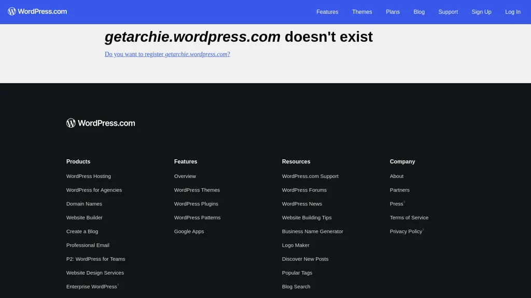Viewport: 531px width, 298px height.
Task: View the Terms of Service page
Action: (409, 218)
